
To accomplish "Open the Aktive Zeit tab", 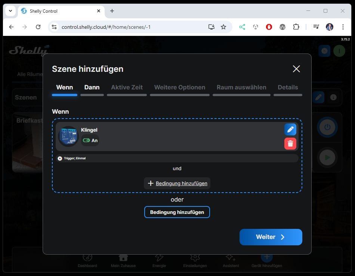I will [x=127, y=88].
